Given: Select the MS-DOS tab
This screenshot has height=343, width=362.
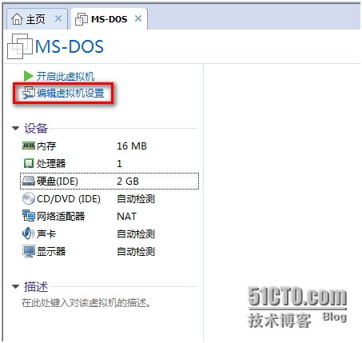Looking at the screenshot, I should (x=109, y=19).
